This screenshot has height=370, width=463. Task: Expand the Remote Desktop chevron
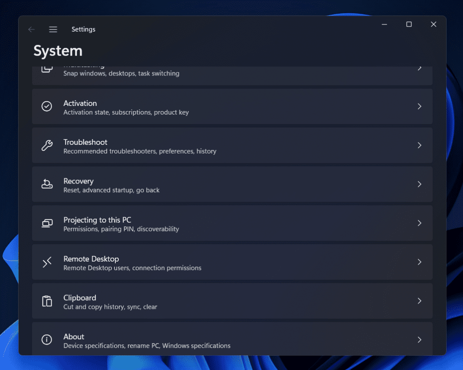419,262
